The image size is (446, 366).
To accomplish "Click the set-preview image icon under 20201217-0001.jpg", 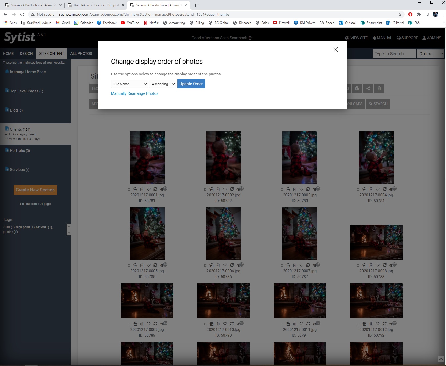I will tap(135, 189).
